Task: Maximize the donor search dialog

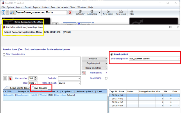Action: (170, 27)
